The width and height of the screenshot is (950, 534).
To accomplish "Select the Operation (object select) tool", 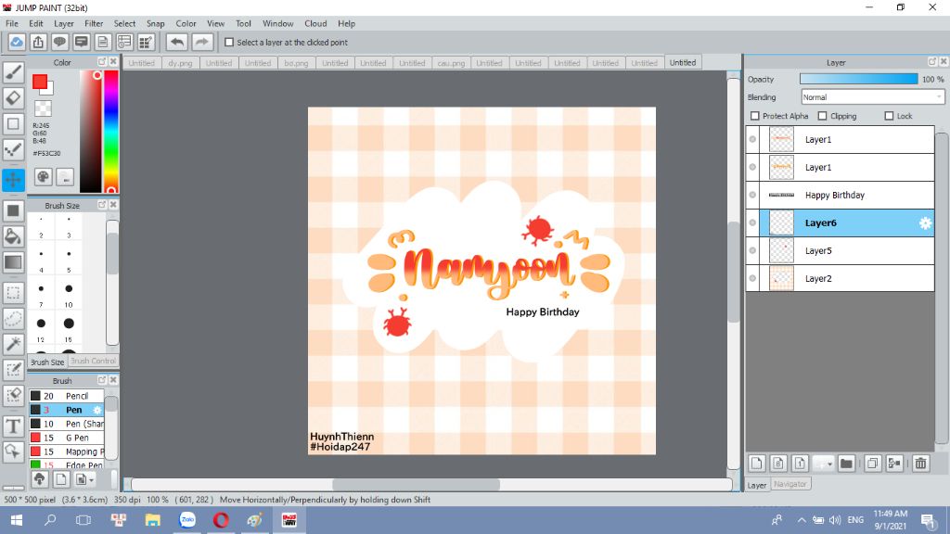I will (13, 451).
